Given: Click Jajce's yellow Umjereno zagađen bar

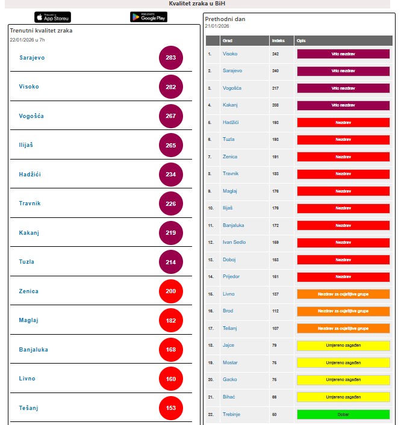Looking at the screenshot, I should [x=343, y=346].
